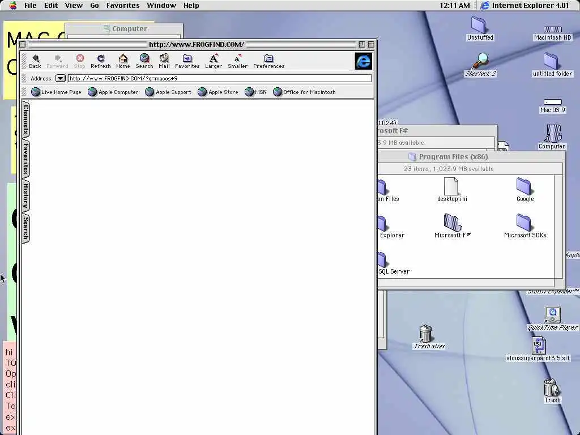The image size is (580, 435).
Task: Select the Mac OS 9 disk icon
Action: pos(553,106)
